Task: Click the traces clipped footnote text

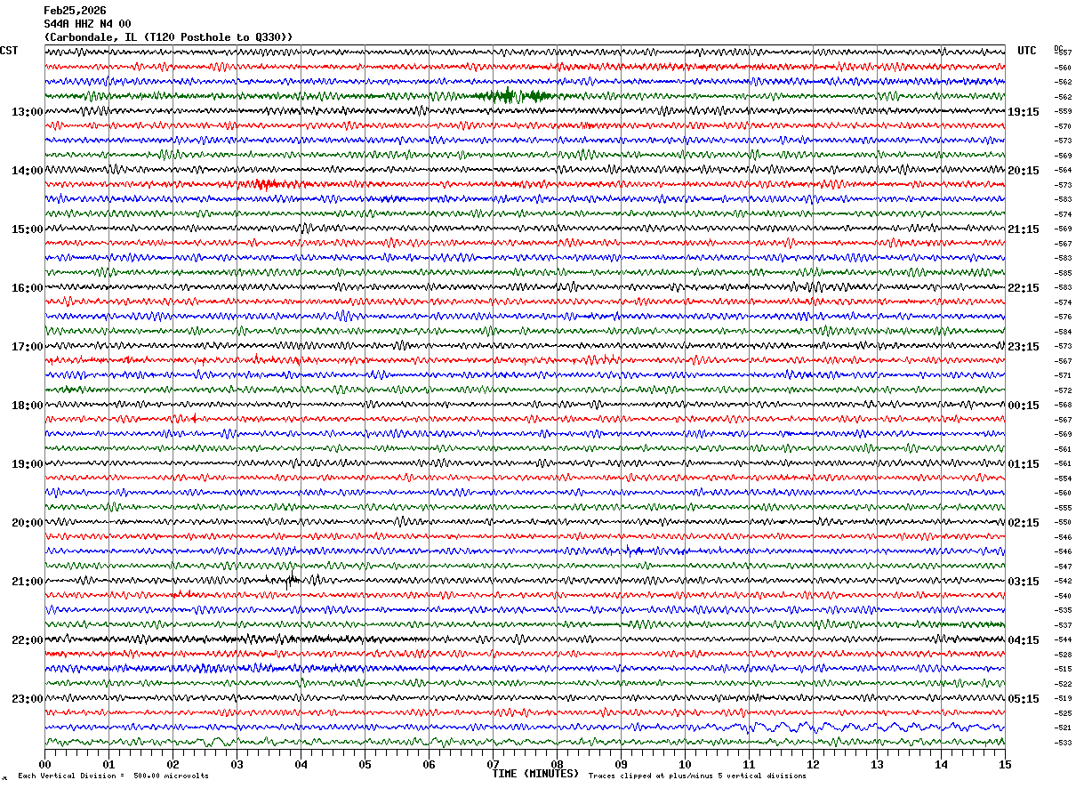Action: [697, 776]
